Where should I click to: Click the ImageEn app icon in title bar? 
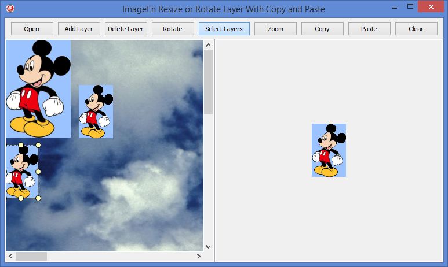click(10, 9)
